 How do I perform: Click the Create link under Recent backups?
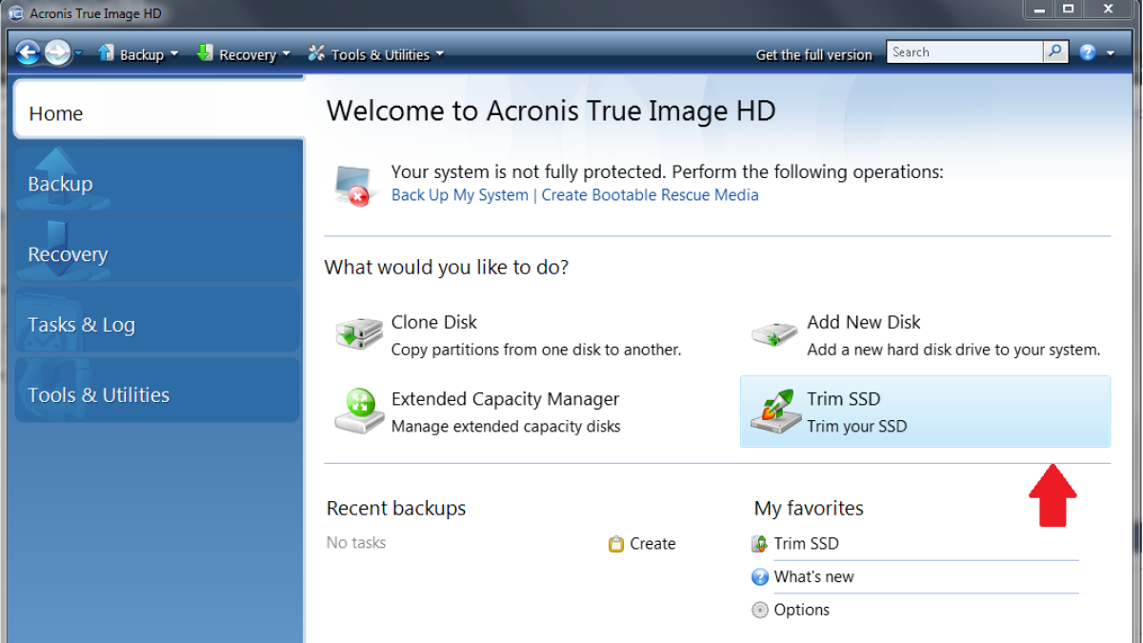click(652, 544)
